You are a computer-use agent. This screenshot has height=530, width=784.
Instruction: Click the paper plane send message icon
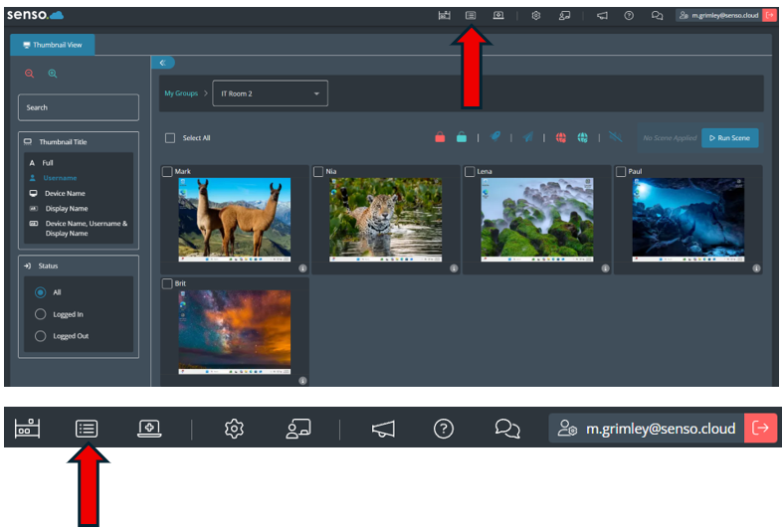coord(528,137)
